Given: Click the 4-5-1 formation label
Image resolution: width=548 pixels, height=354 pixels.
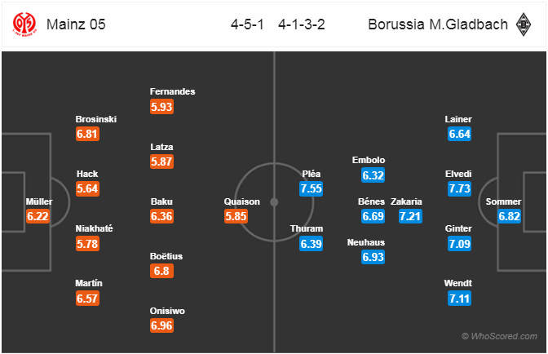Looking at the screenshot, I should point(247,24).
